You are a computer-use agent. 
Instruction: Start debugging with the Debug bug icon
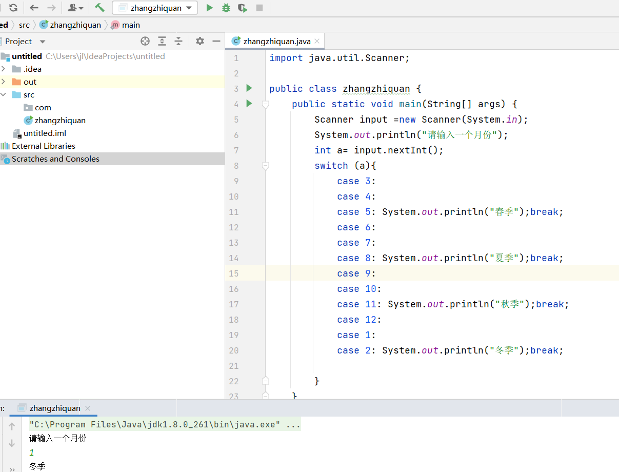pos(226,8)
